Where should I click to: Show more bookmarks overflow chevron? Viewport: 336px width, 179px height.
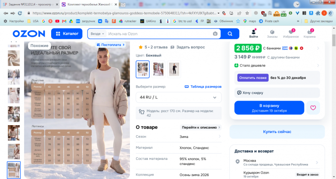click(298, 21)
